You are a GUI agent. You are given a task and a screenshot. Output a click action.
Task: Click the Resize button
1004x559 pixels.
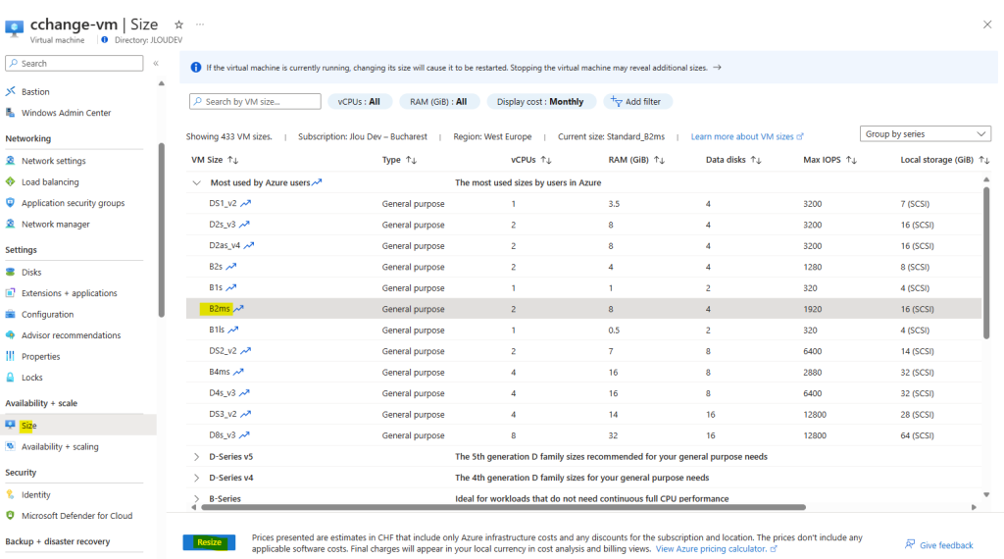pos(209,542)
